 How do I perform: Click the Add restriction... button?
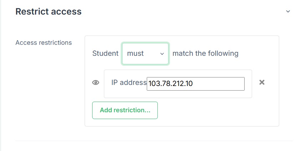(125, 110)
